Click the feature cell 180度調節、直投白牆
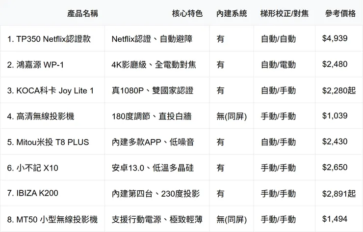363x232 pixels. 152,116
